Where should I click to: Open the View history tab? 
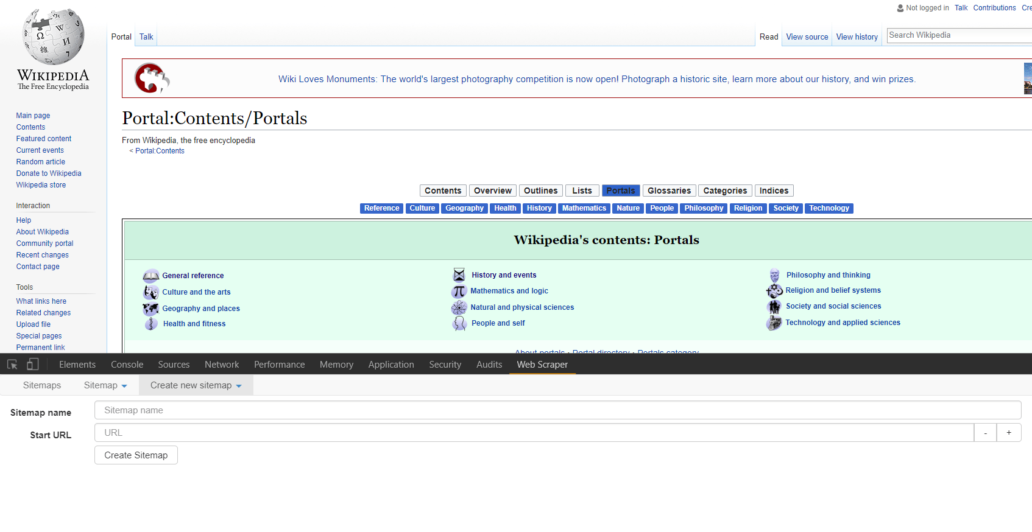857,37
